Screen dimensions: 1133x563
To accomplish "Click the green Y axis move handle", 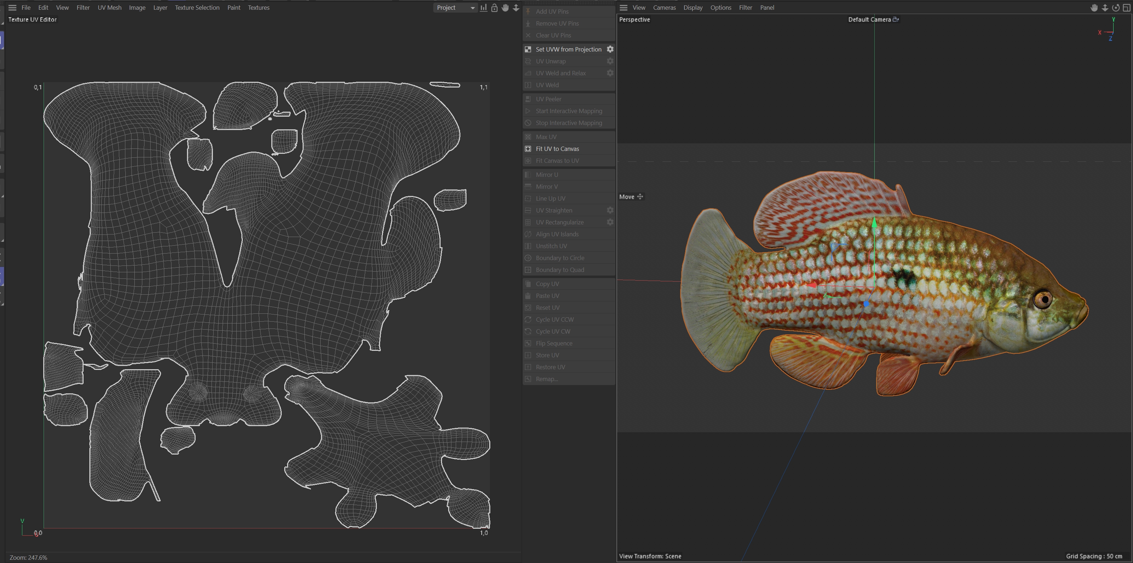I will [x=874, y=223].
